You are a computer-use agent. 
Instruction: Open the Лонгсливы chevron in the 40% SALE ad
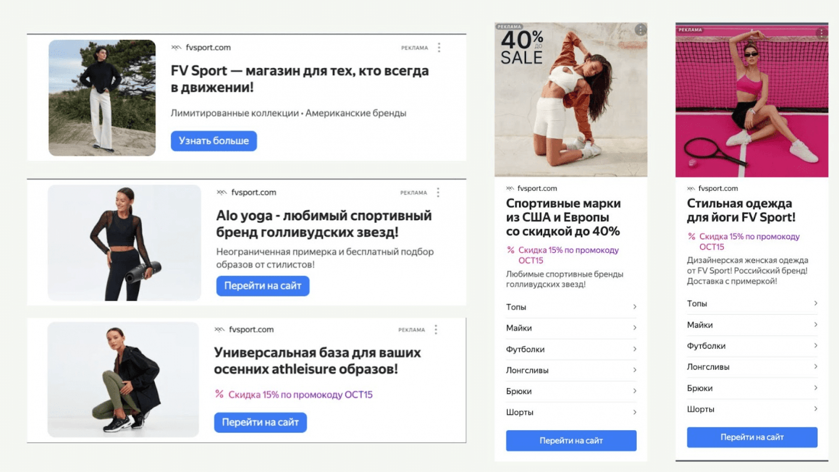[x=634, y=370]
